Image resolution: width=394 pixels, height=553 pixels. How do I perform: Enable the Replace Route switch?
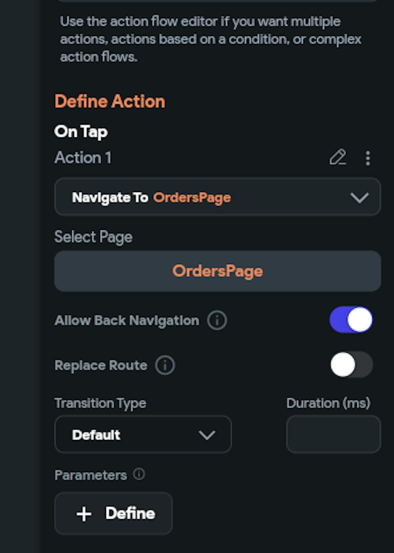click(x=351, y=364)
